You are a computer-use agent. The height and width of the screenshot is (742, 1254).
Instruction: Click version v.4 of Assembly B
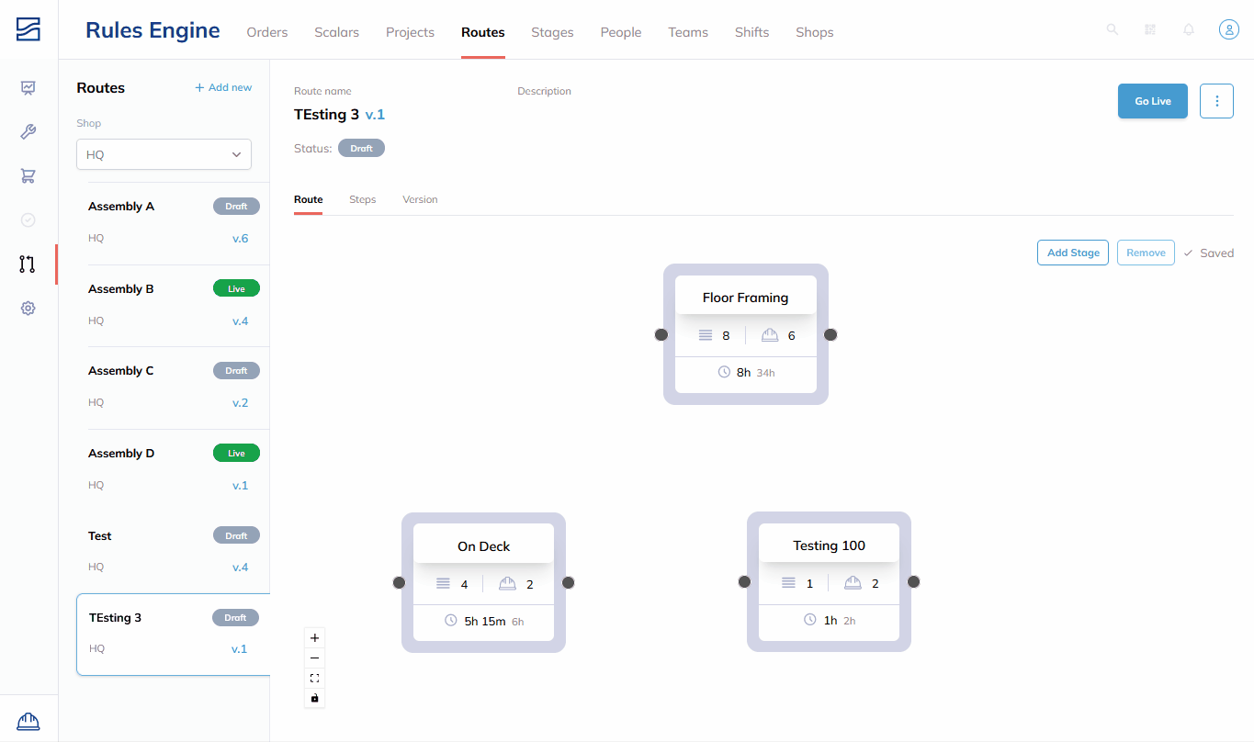click(x=240, y=320)
